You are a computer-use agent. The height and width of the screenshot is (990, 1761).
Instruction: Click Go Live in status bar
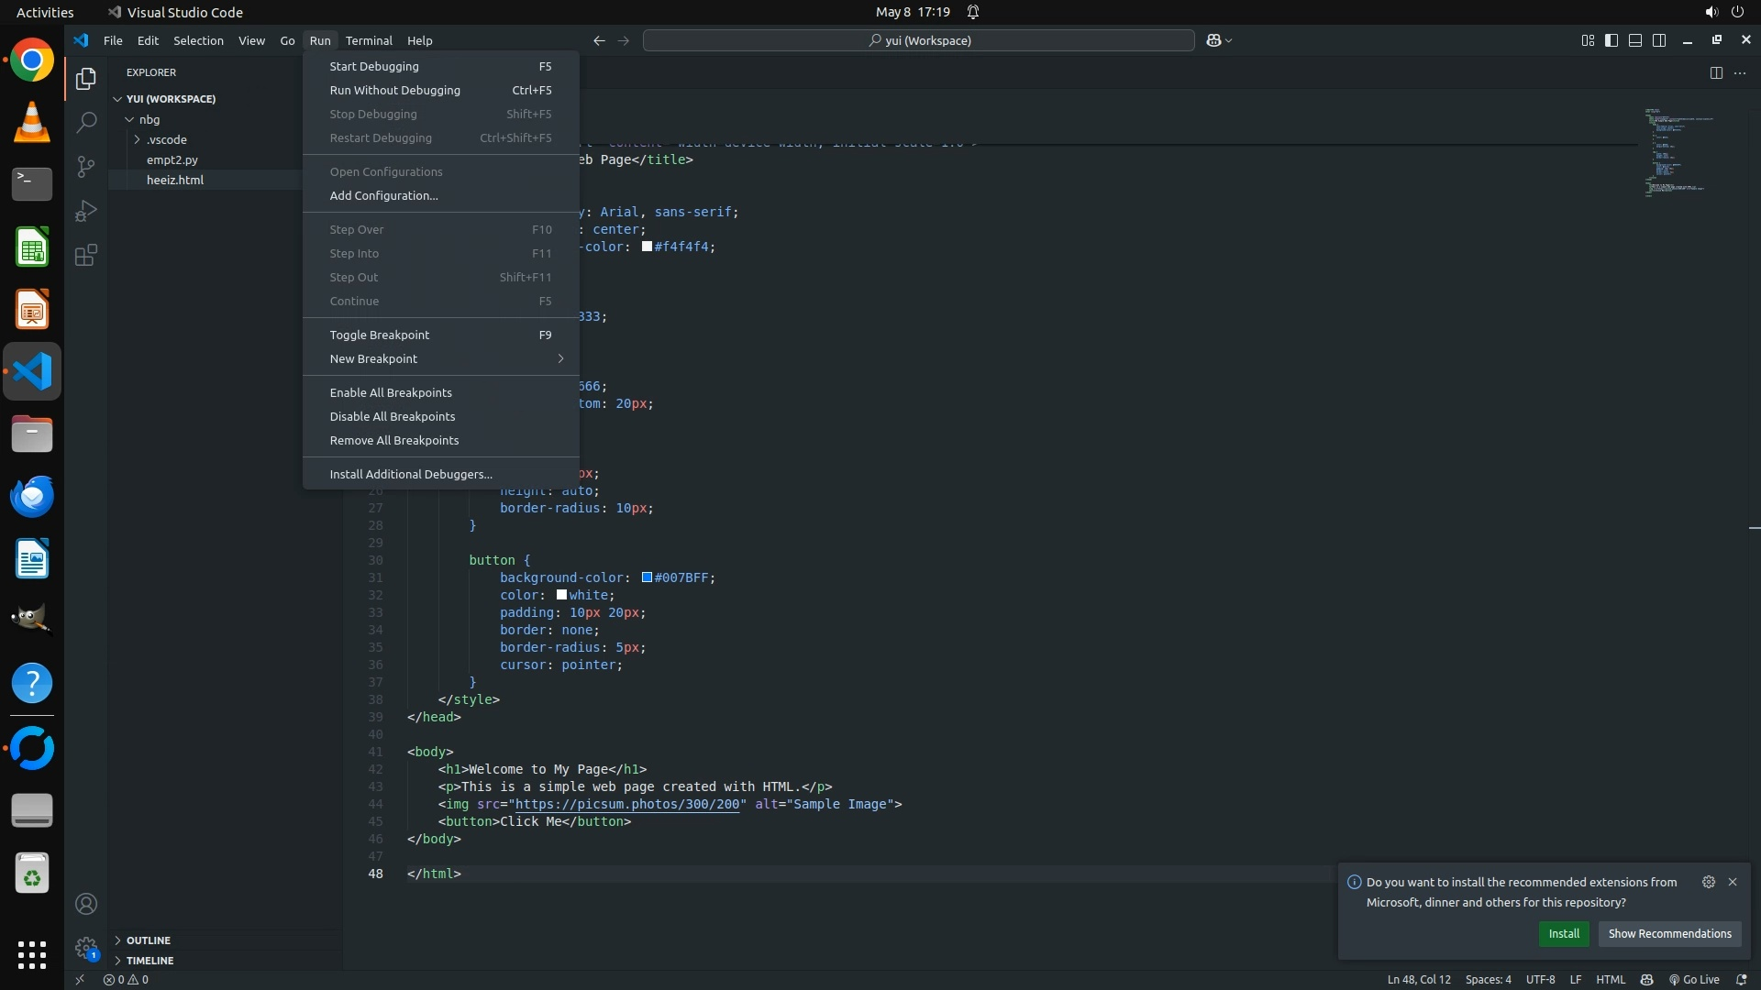click(1694, 979)
